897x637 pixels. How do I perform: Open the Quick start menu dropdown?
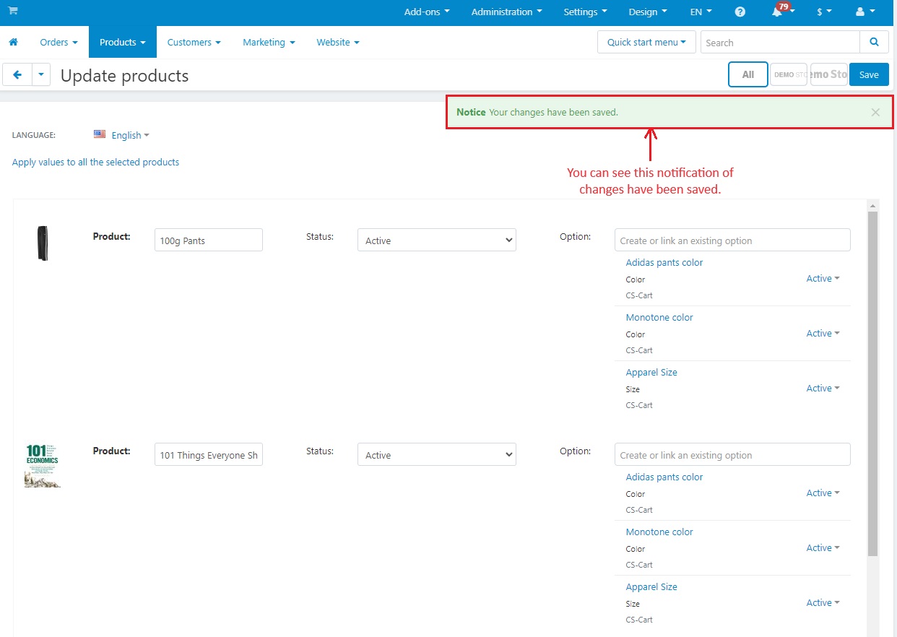[646, 43]
